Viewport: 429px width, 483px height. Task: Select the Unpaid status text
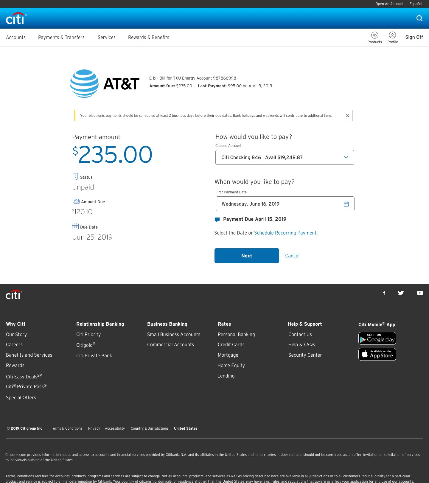[x=83, y=187]
